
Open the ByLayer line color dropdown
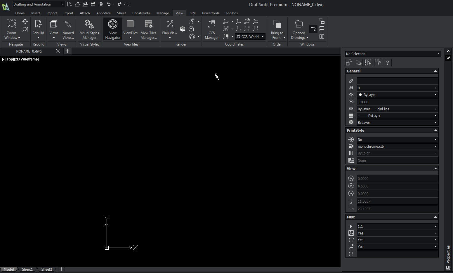point(397,95)
